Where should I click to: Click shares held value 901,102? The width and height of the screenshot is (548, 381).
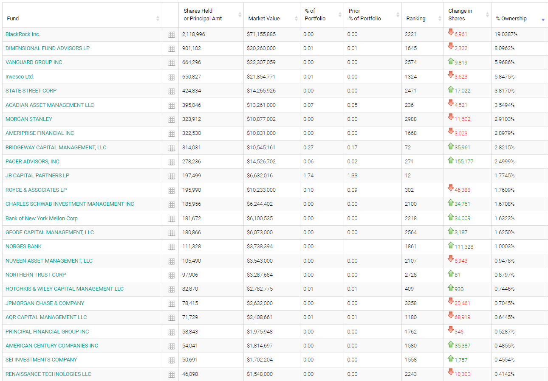[x=192, y=48]
